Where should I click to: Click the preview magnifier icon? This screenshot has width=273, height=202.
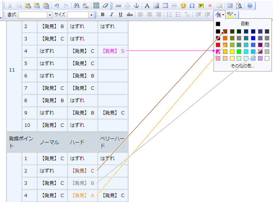pos(239,6)
